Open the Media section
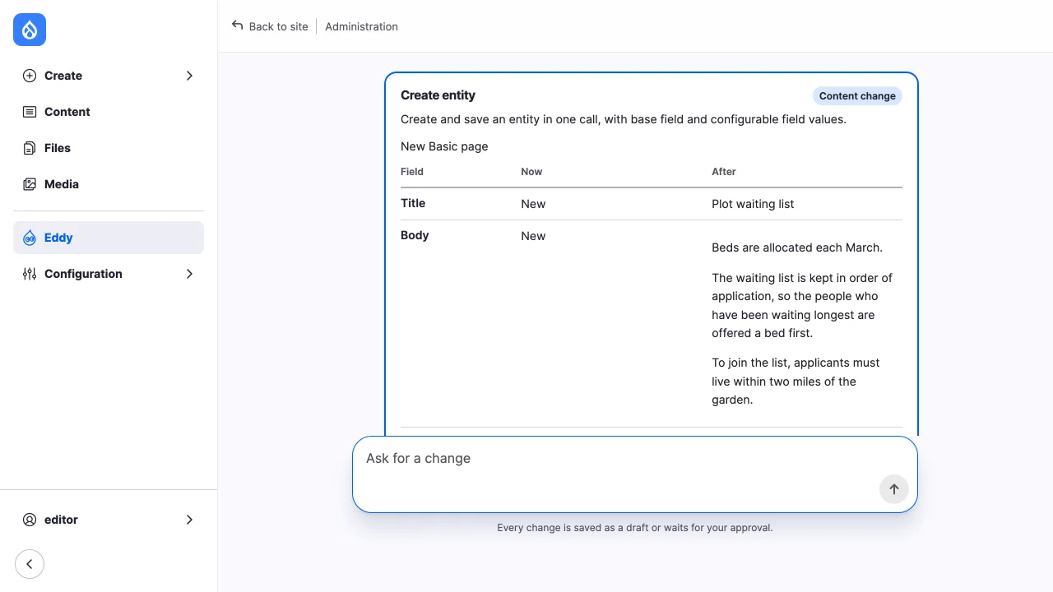The width and height of the screenshot is (1053, 592). pyautogui.click(x=109, y=184)
